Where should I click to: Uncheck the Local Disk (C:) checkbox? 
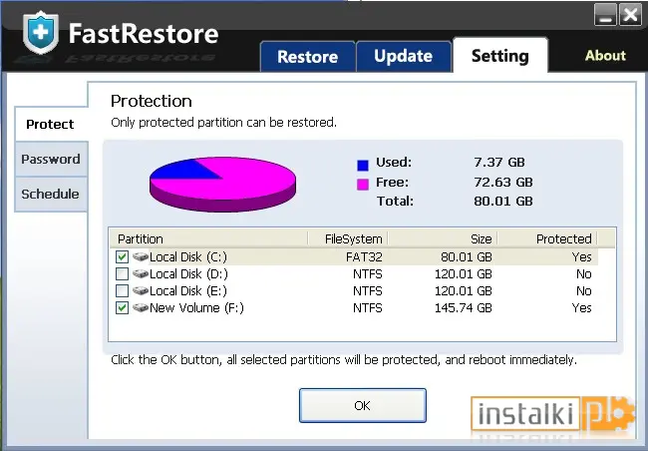pyautogui.click(x=122, y=257)
